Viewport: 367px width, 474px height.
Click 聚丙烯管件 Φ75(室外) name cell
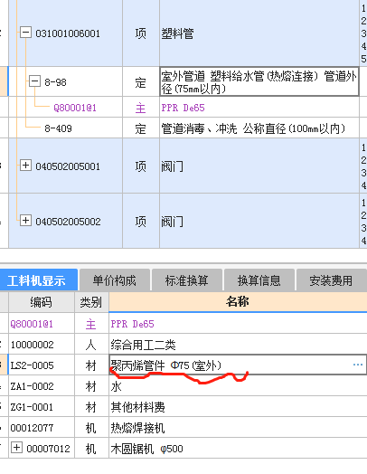(x=238, y=365)
